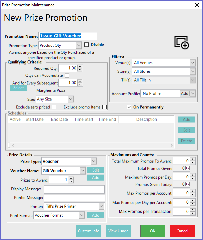Click the Select product button
The image size is (203, 240).
19,88
